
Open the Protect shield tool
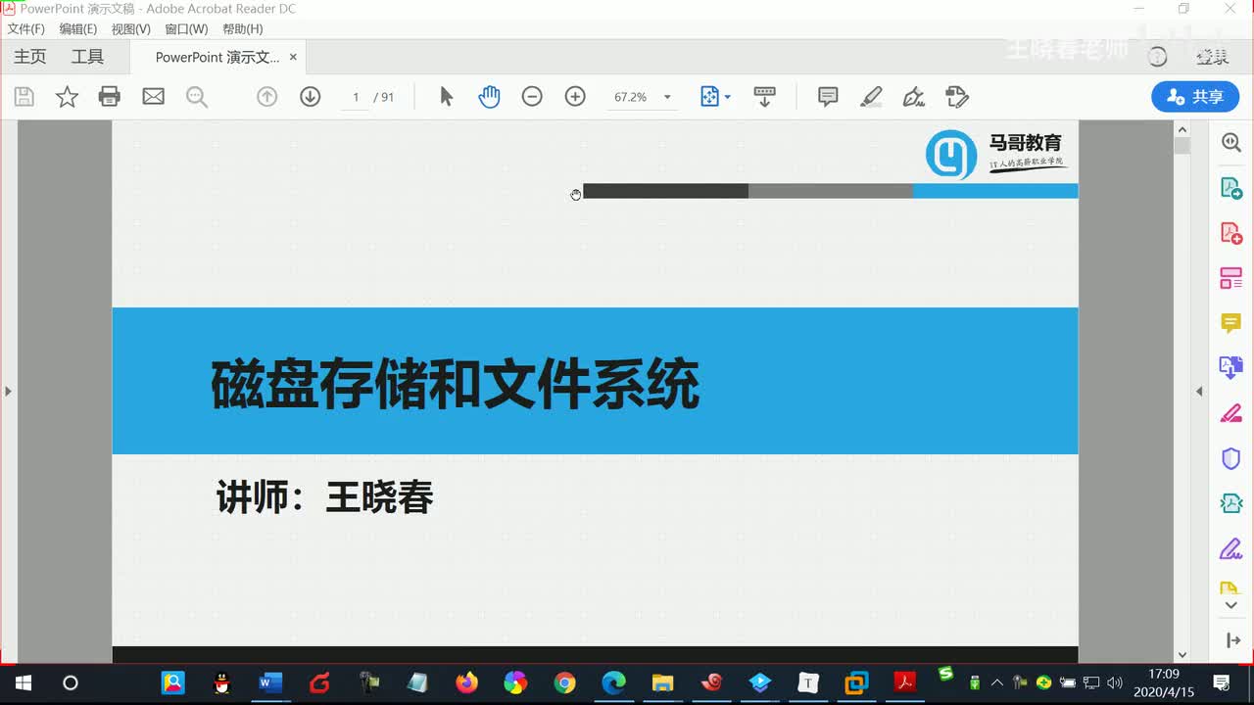(x=1231, y=458)
